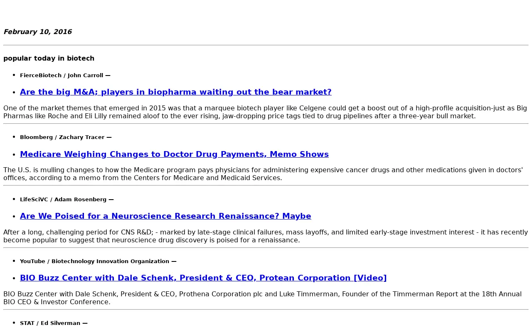Screen dimensions: 532x332
Task: Open Medicare Weighing Changes to Doctor Drug Payments
Action: 174,154
